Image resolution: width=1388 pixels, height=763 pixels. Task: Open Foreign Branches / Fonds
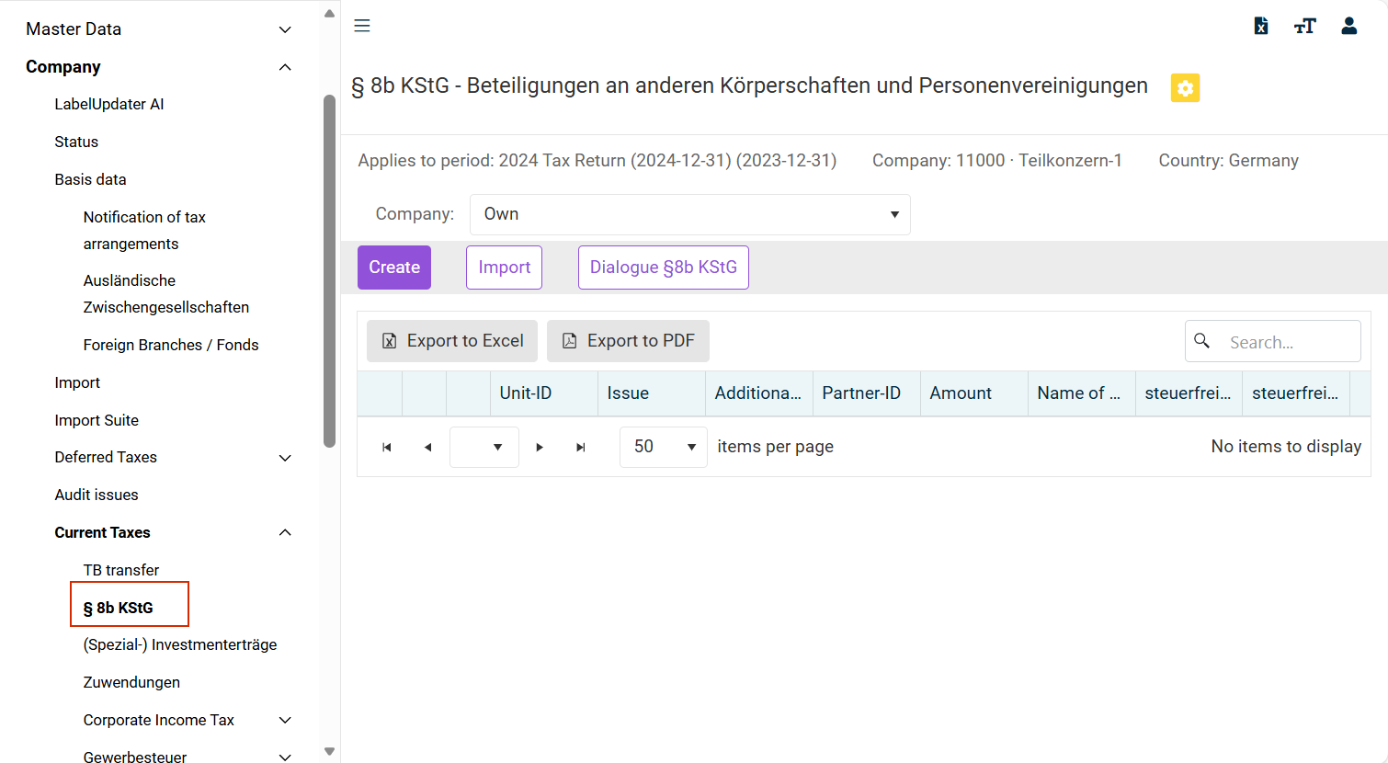point(171,345)
